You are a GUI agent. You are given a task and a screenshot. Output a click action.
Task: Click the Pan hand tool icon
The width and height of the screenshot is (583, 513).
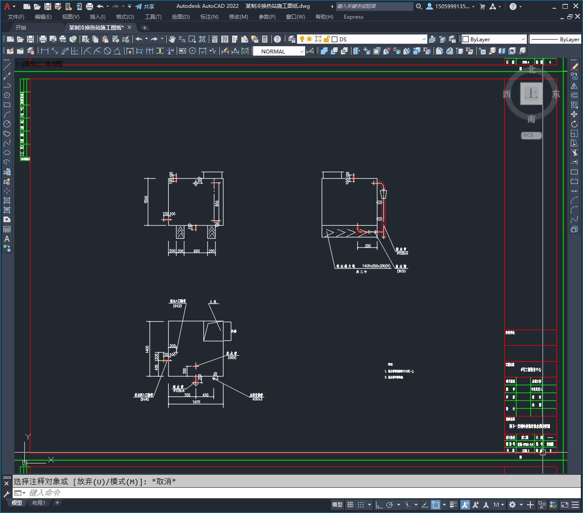click(x=172, y=39)
